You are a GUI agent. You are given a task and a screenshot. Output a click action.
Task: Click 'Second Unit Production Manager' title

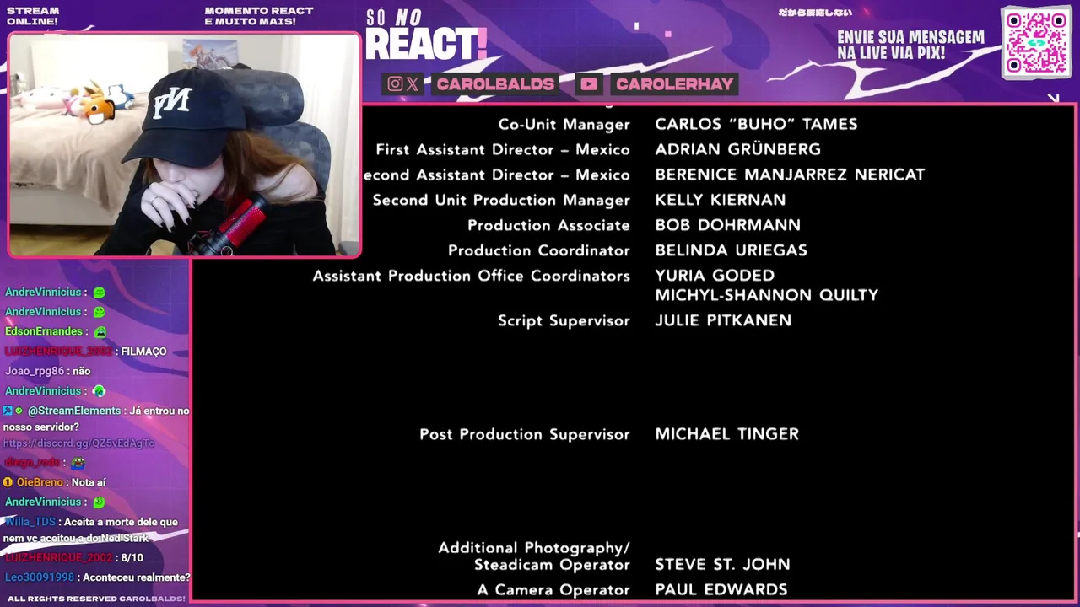click(x=501, y=201)
